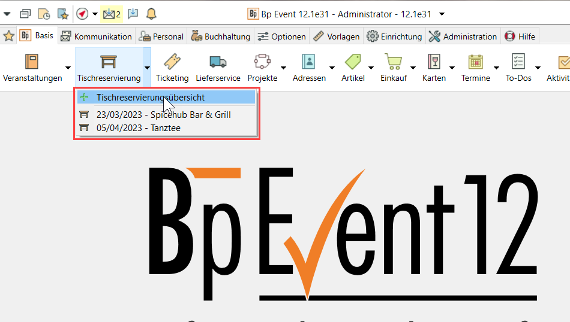The width and height of the screenshot is (570, 322).
Task: Open the 05/04/2023 Tanztee reservation entry
Action: pos(138,127)
